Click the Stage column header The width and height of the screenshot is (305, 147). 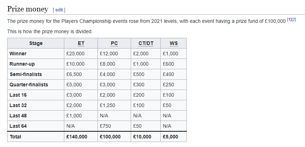point(36,44)
